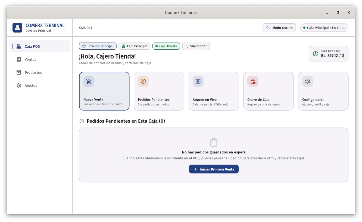Image resolution: width=362 pixels, height=222 pixels.
Task: Click the Arqueo en Vivo clipboard icon
Action: click(198, 81)
